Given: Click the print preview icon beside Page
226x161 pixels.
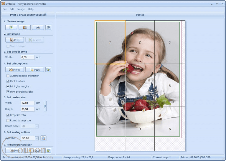Looking at the screenshot, I should (x=48, y=69).
